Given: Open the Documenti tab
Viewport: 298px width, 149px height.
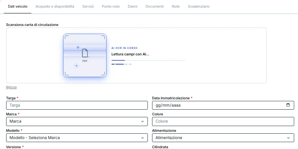Looking at the screenshot, I should [x=154, y=6].
